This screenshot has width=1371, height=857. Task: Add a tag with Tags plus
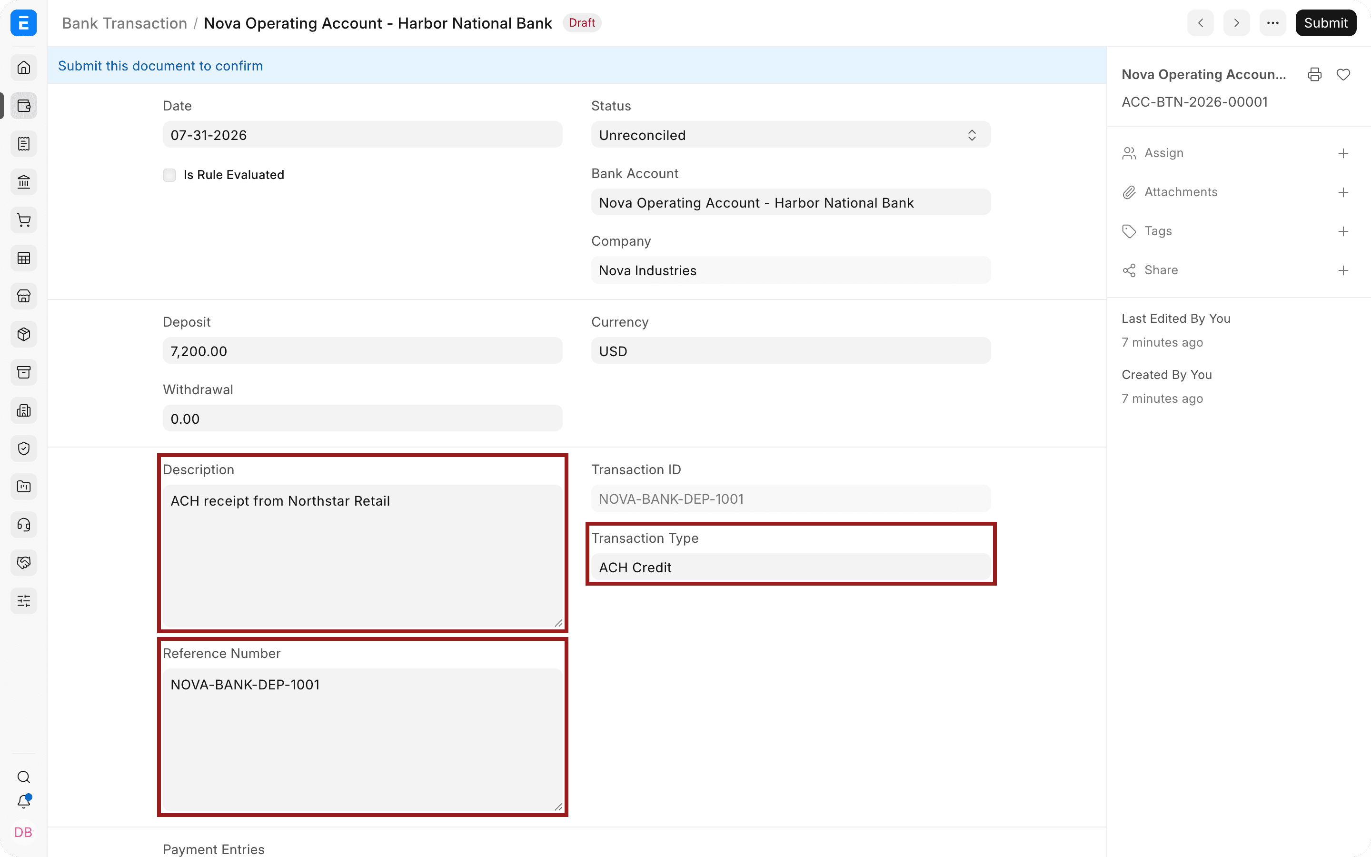click(x=1343, y=231)
